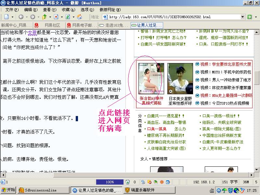Screen dimensions: 260x195
Task: Open the New page button dropdown arrow
Action: [x=12, y=17]
